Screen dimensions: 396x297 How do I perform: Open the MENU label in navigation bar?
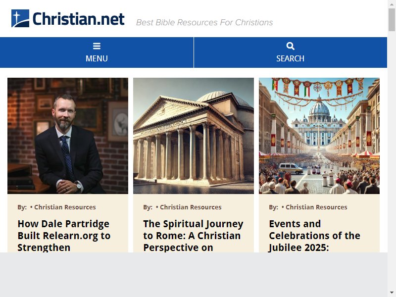(x=97, y=58)
